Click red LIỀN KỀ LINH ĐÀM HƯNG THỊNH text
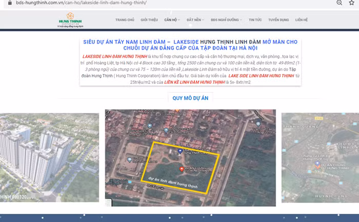 (194, 82)
